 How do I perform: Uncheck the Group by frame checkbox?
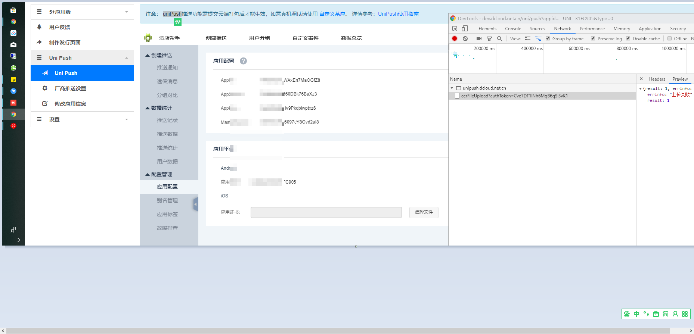pyautogui.click(x=548, y=38)
